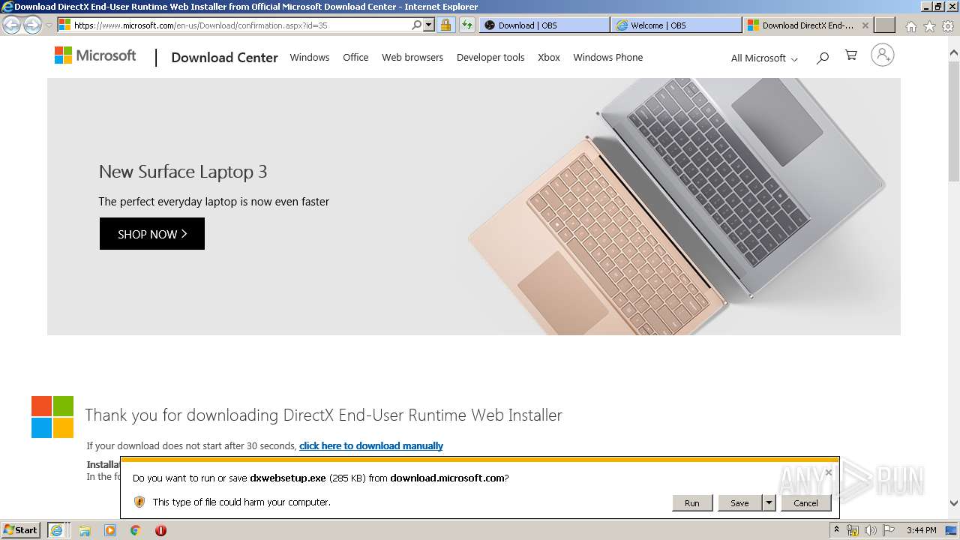Click here to download manually link
Screen dimensions: 960x540
click(x=371, y=445)
